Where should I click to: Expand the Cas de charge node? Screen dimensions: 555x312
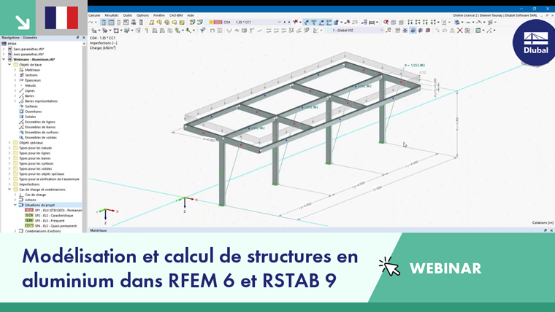pos(15,195)
